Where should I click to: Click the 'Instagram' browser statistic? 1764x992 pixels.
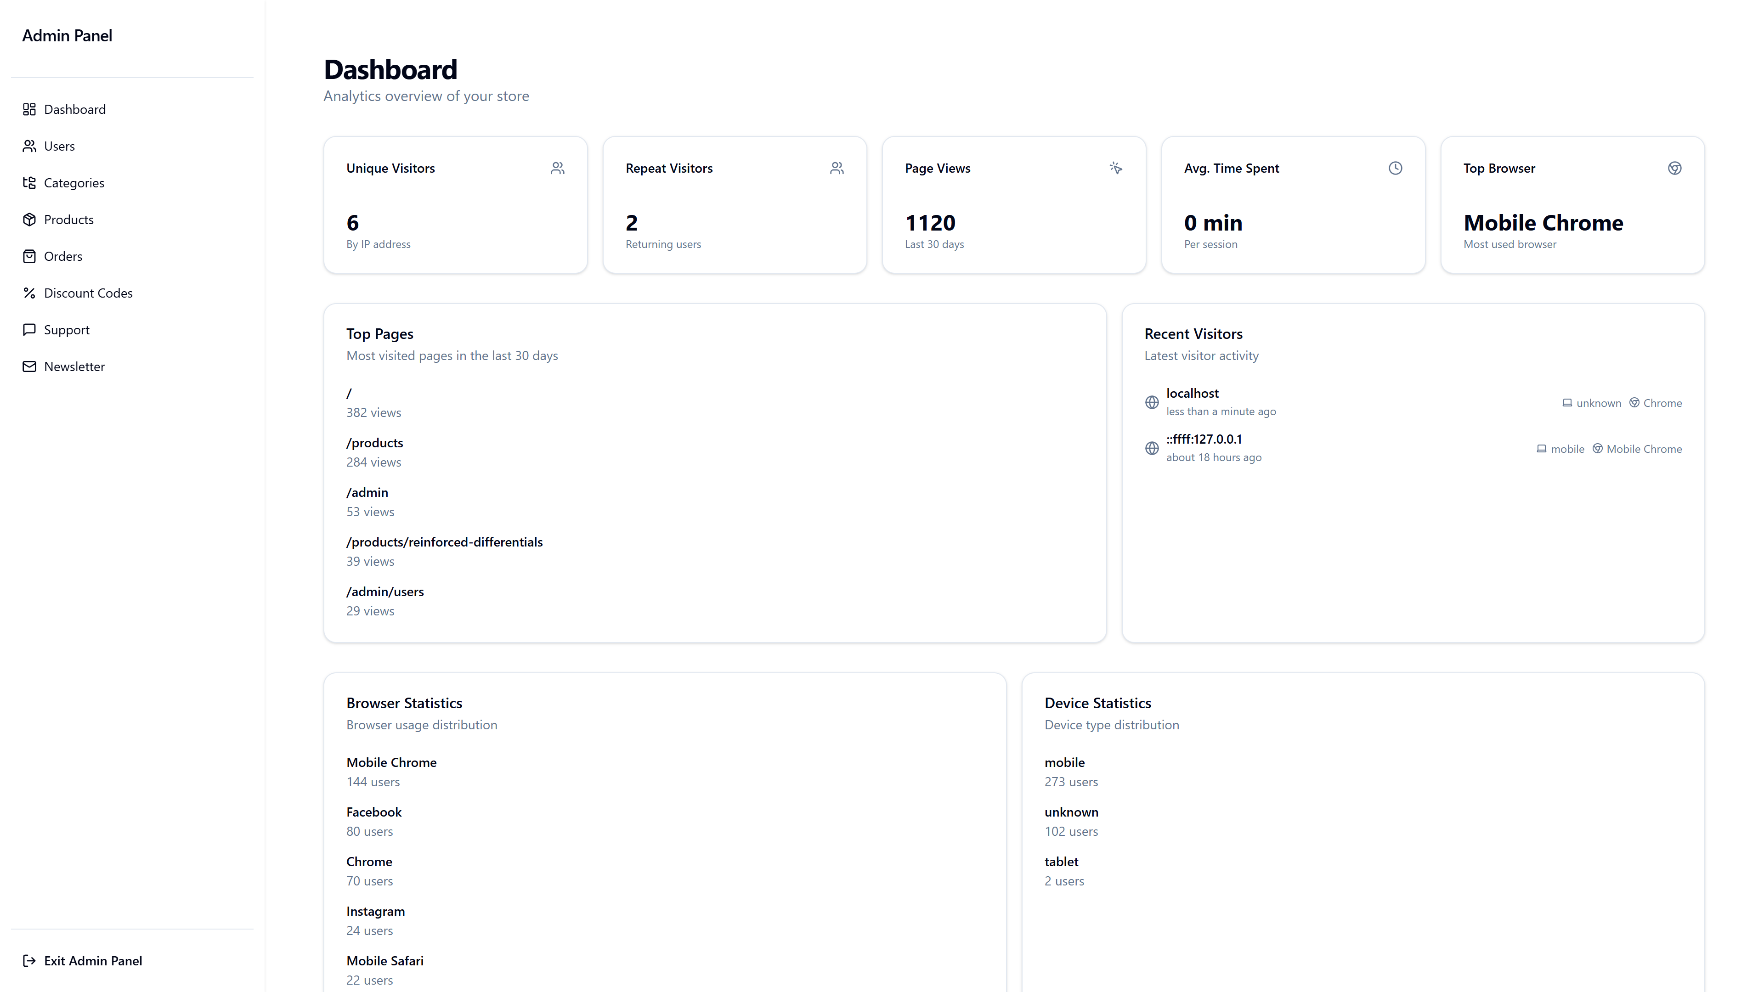pos(375,911)
